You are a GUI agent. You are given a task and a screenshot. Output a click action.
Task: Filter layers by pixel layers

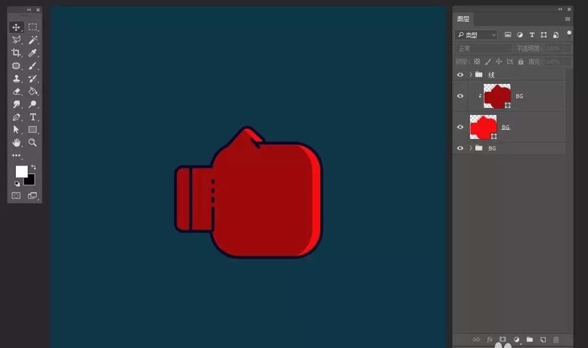click(508, 35)
